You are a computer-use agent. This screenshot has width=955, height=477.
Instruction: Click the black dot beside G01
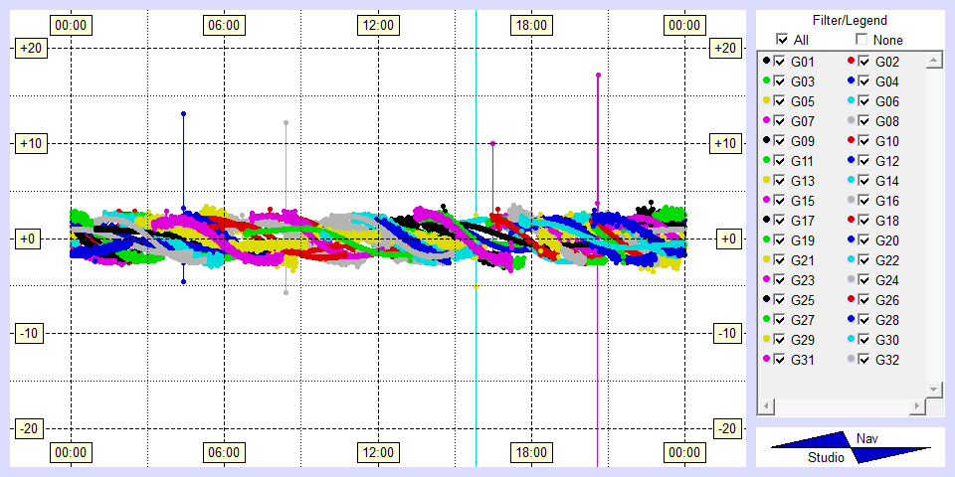click(766, 62)
